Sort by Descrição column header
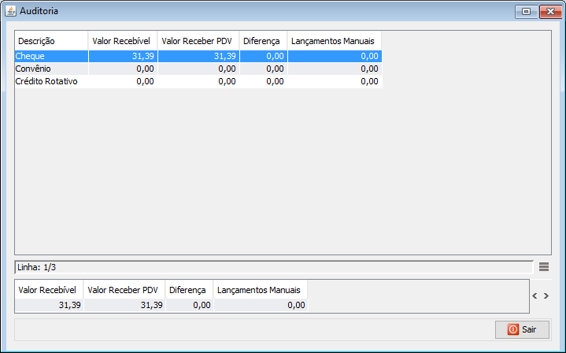Viewport: 566px width, 353px height. click(51, 41)
